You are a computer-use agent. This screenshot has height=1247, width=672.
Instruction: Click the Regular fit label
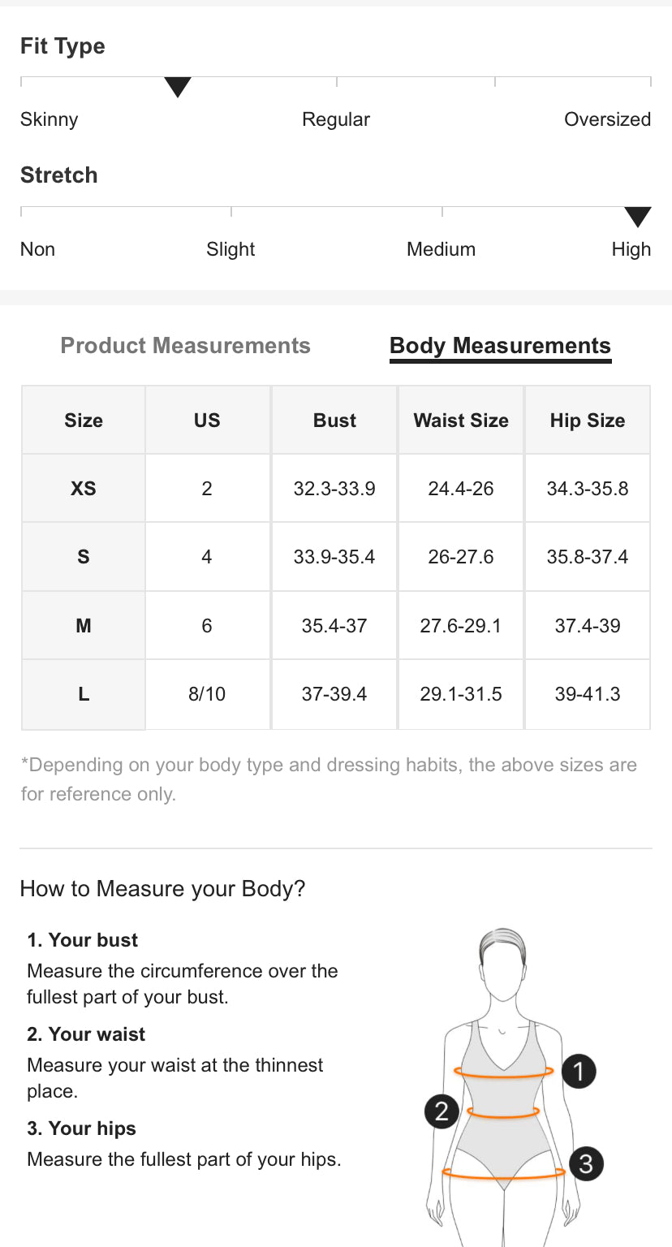click(336, 119)
